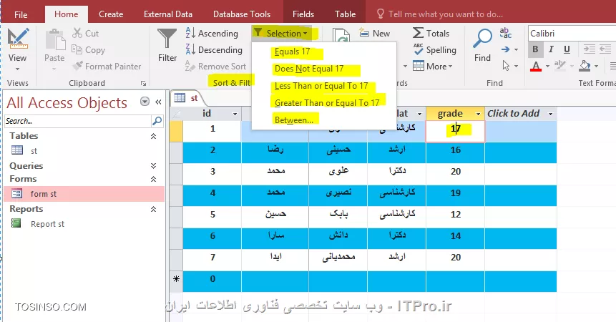
Task: Collapse the Tables group
Action: point(153,136)
